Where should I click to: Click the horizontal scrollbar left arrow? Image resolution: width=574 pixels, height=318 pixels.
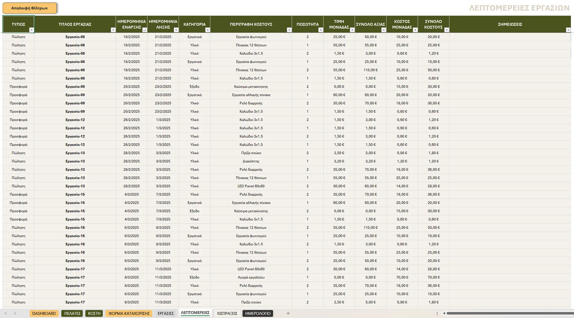pos(444,313)
